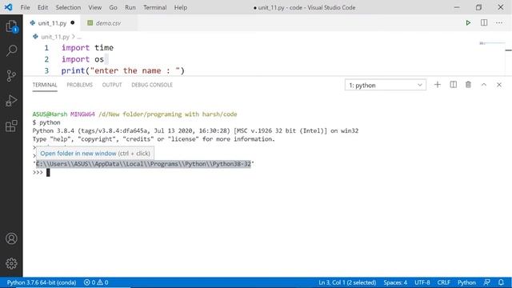Image resolution: width=512 pixels, height=288 pixels.
Task: Open the Terminal menu
Action: pyautogui.click(x=154, y=7)
